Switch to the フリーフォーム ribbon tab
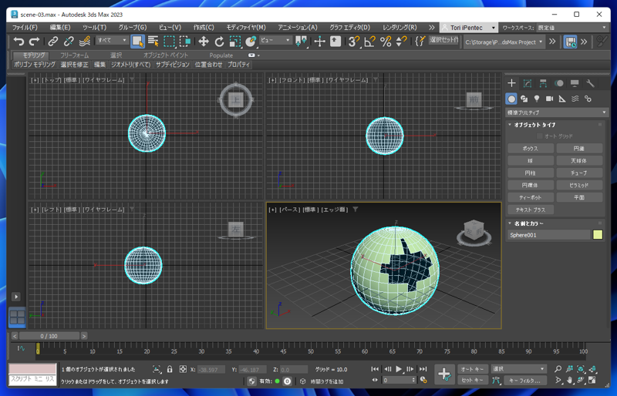This screenshot has width=617, height=396. tap(74, 55)
